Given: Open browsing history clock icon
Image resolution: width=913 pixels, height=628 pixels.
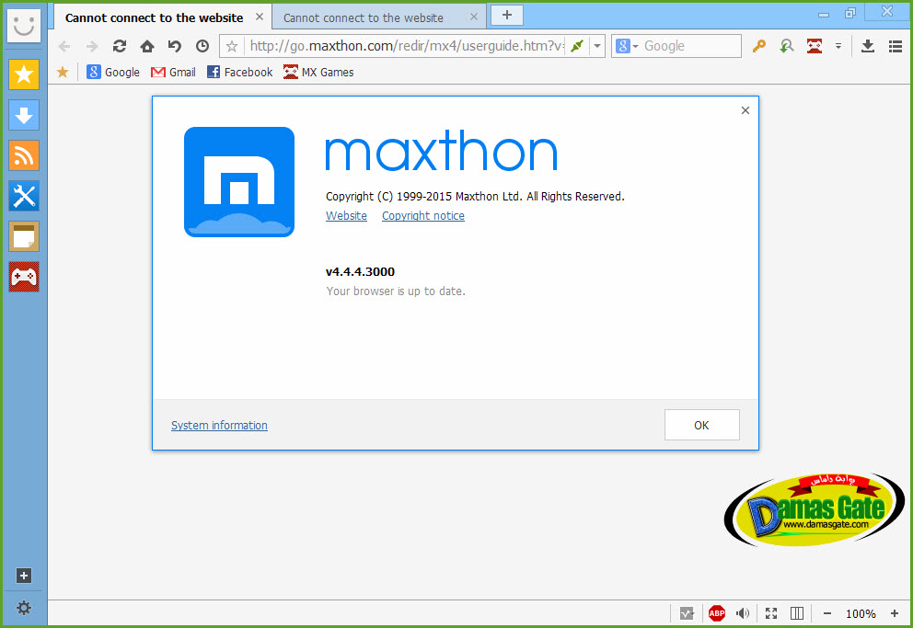Looking at the screenshot, I should pyautogui.click(x=202, y=46).
